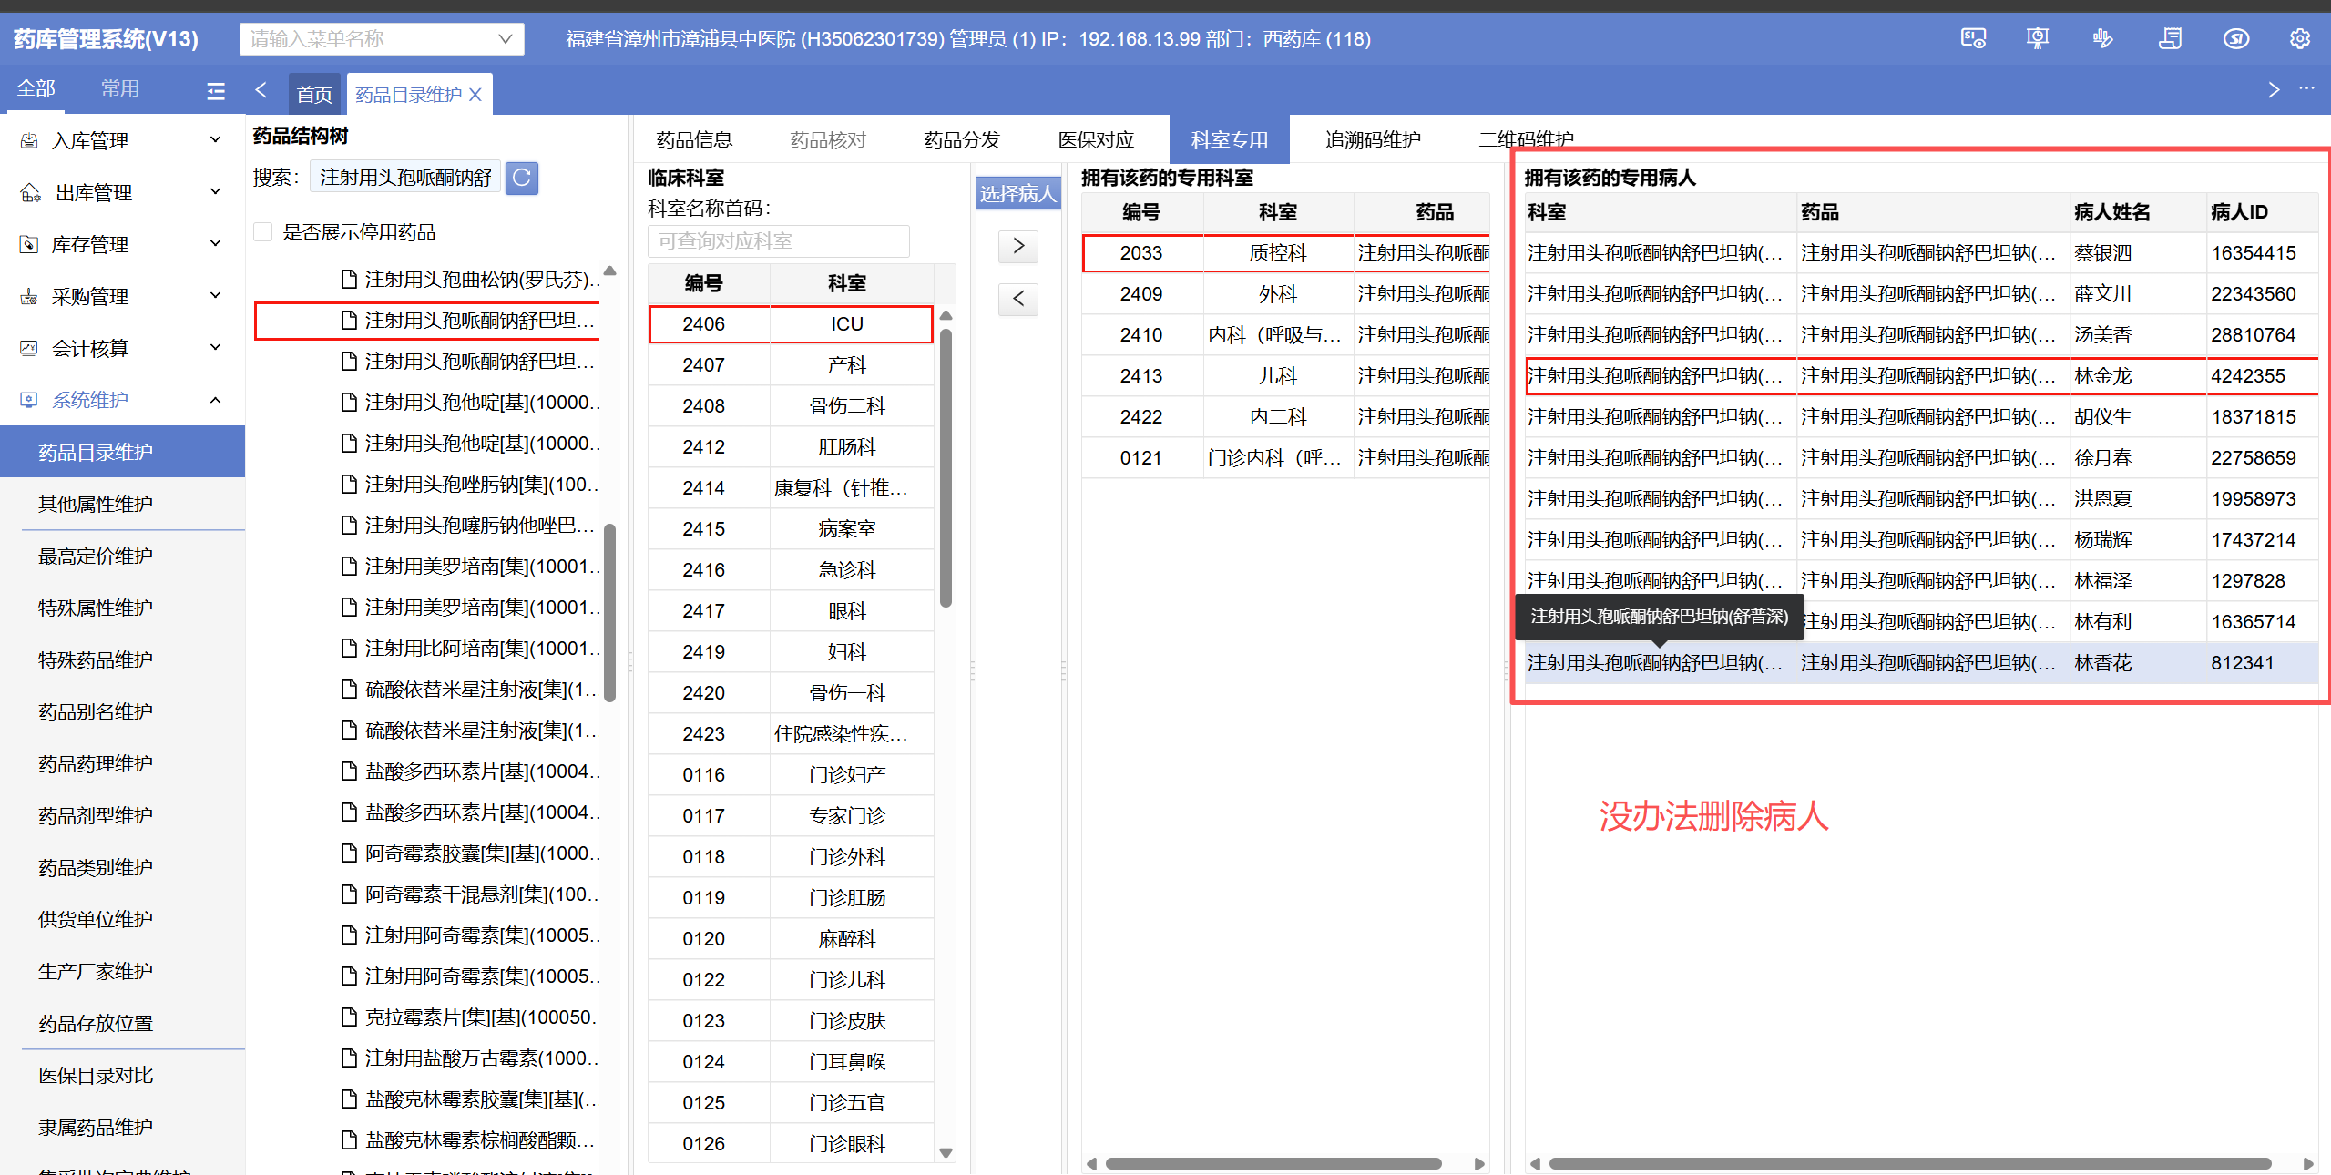This screenshot has width=2331, height=1175.
Task: Click the refresh icon next to search box
Action: [x=522, y=178]
